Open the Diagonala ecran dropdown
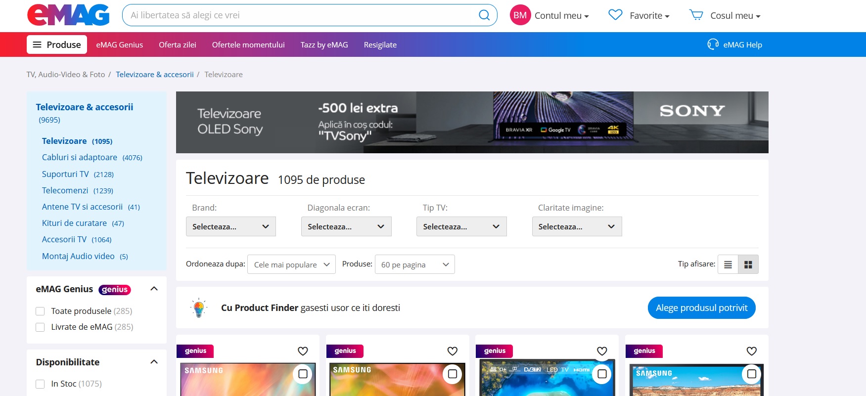Viewport: 866px width, 396px height. click(x=346, y=226)
